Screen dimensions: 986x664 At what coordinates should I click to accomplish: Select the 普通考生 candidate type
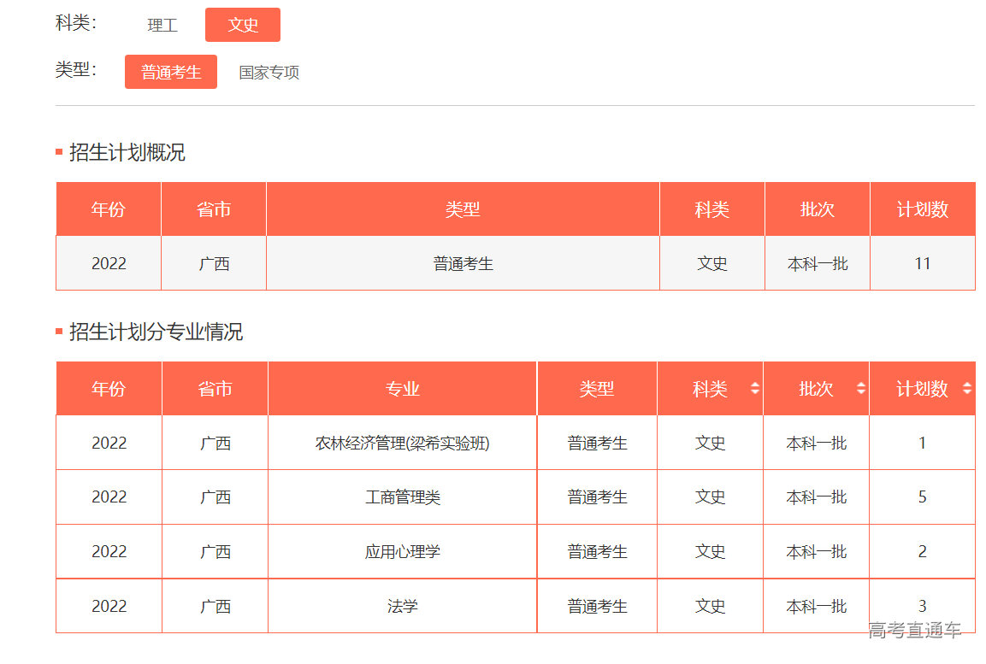click(170, 72)
